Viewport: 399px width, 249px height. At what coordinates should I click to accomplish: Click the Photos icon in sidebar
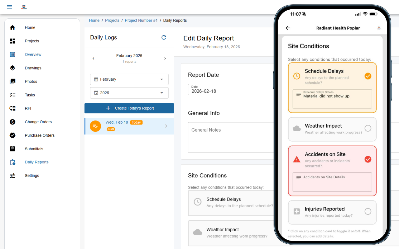coord(12,82)
